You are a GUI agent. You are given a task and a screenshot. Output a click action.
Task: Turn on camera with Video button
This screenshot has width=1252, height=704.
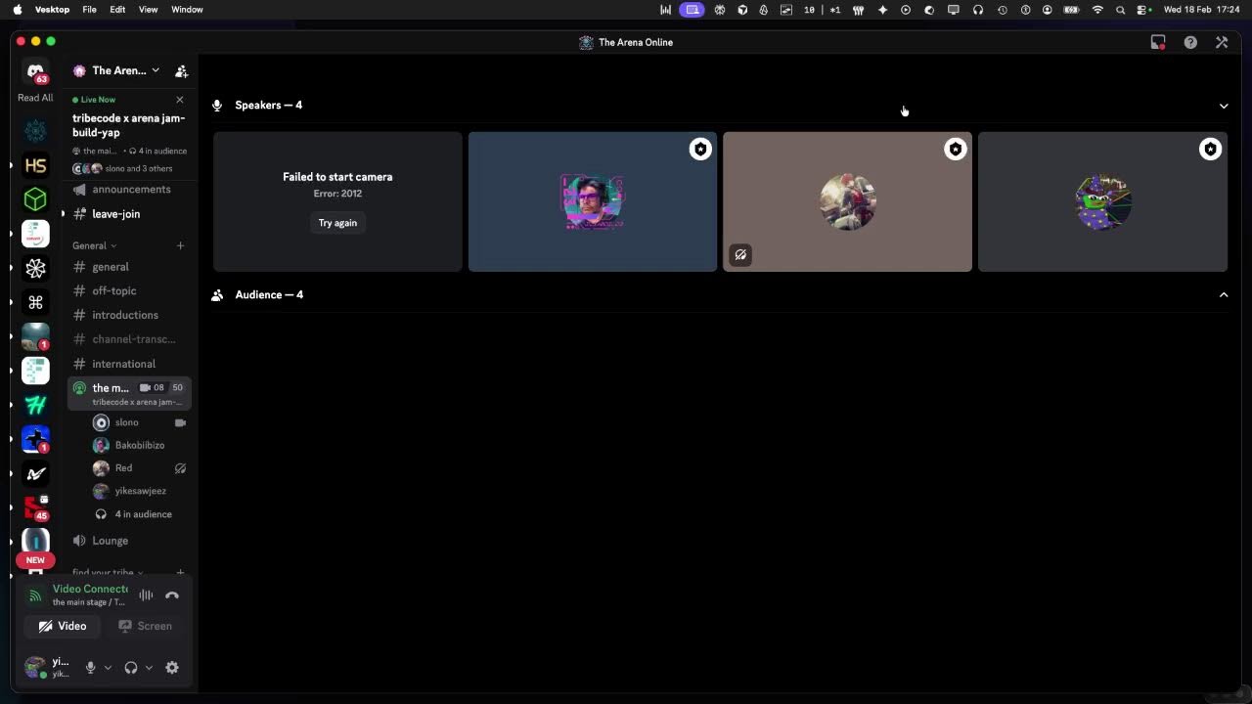[63, 626]
